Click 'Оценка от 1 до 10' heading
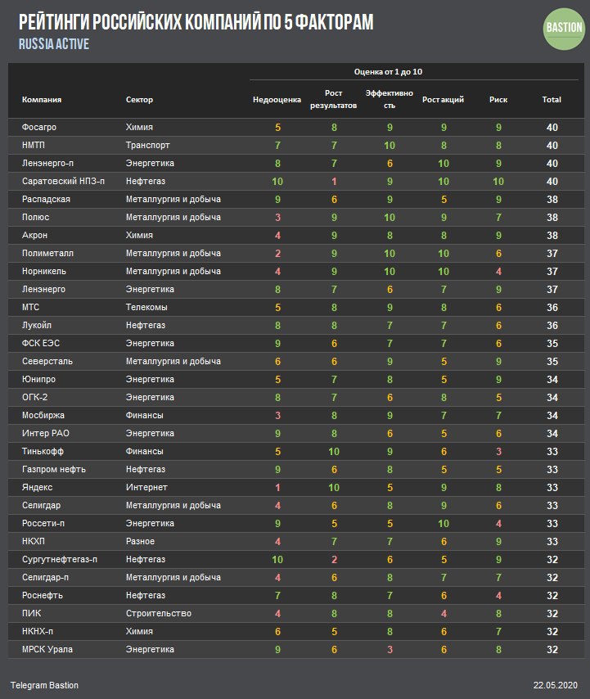The height and width of the screenshot is (699, 590). pyautogui.click(x=388, y=72)
